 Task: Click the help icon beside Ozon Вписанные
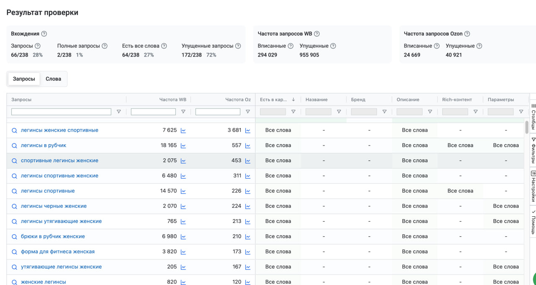pyautogui.click(x=437, y=46)
